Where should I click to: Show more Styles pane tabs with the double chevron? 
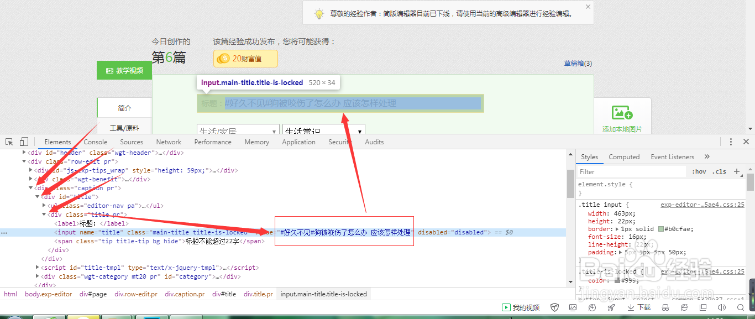[x=707, y=157]
